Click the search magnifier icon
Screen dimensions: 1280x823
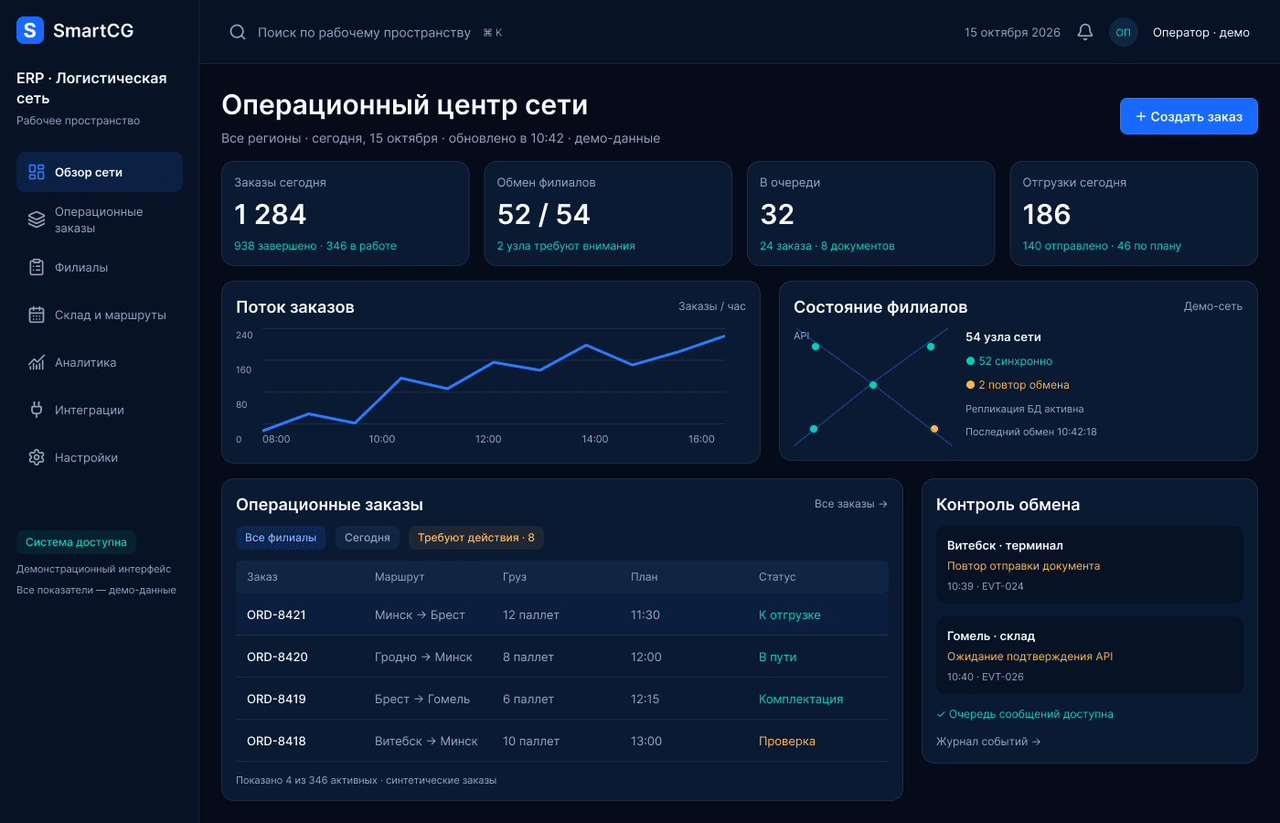pyautogui.click(x=238, y=32)
